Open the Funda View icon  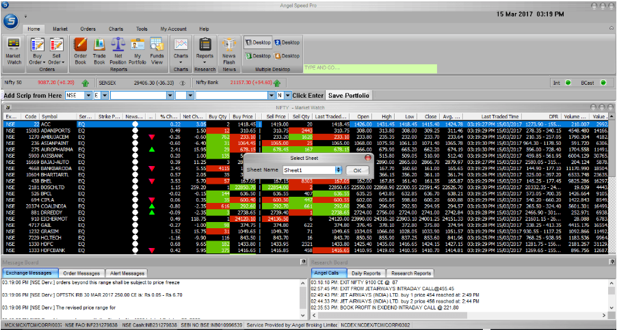point(157,51)
